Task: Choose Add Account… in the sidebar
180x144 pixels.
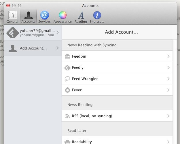Action: (33, 48)
